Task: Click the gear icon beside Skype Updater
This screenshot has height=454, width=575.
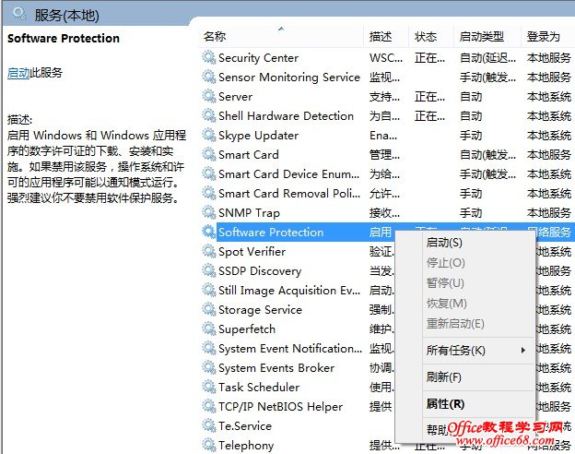Action: [208, 135]
